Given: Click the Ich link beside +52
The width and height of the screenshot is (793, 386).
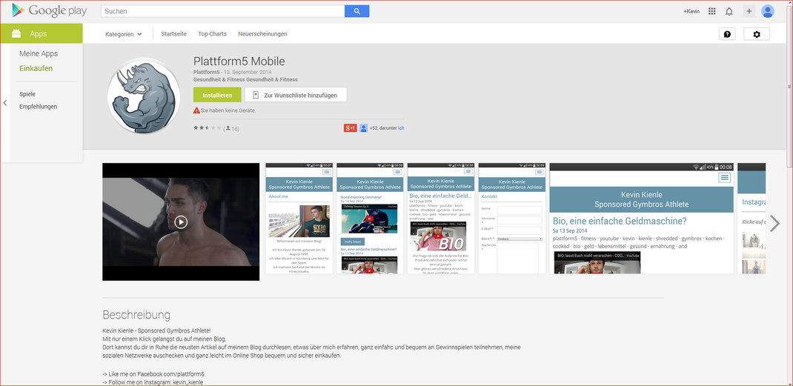Looking at the screenshot, I should pyautogui.click(x=401, y=128).
